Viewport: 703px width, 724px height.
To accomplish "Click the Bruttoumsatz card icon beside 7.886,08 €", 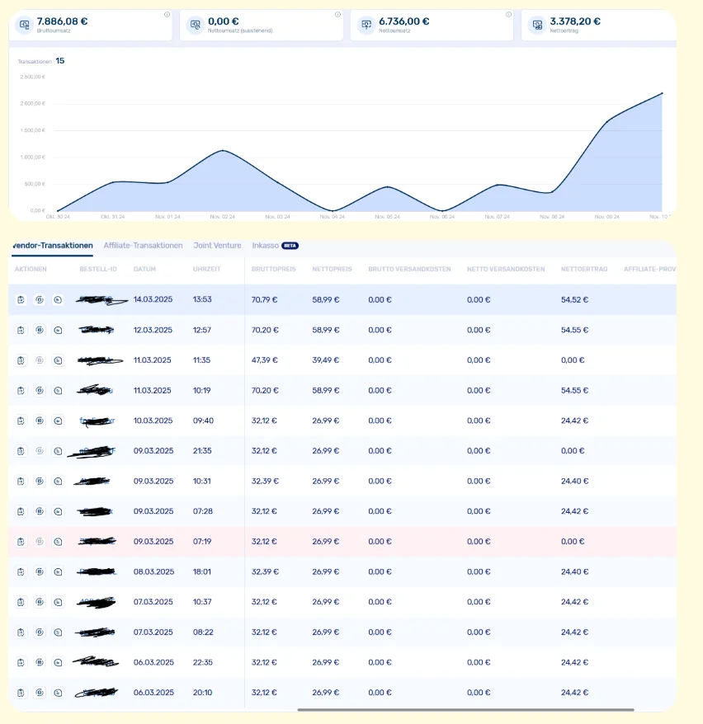I will tap(25, 25).
